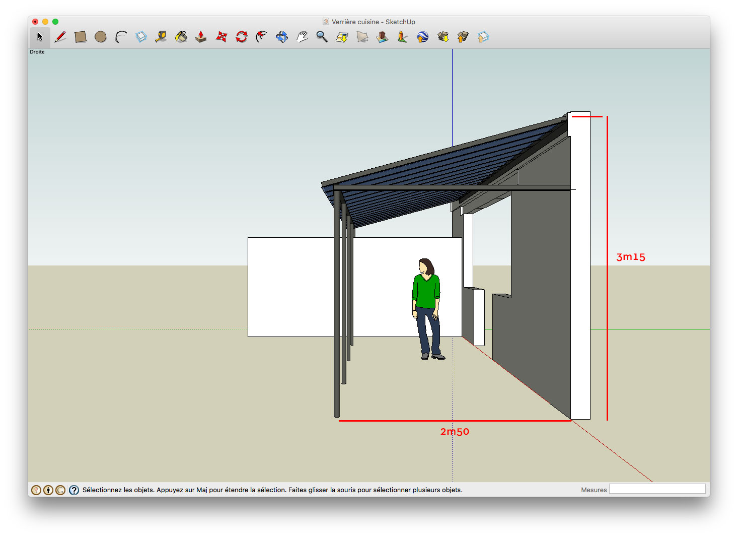Pick the Circle drawing tool
738x537 pixels.
click(x=101, y=37)
